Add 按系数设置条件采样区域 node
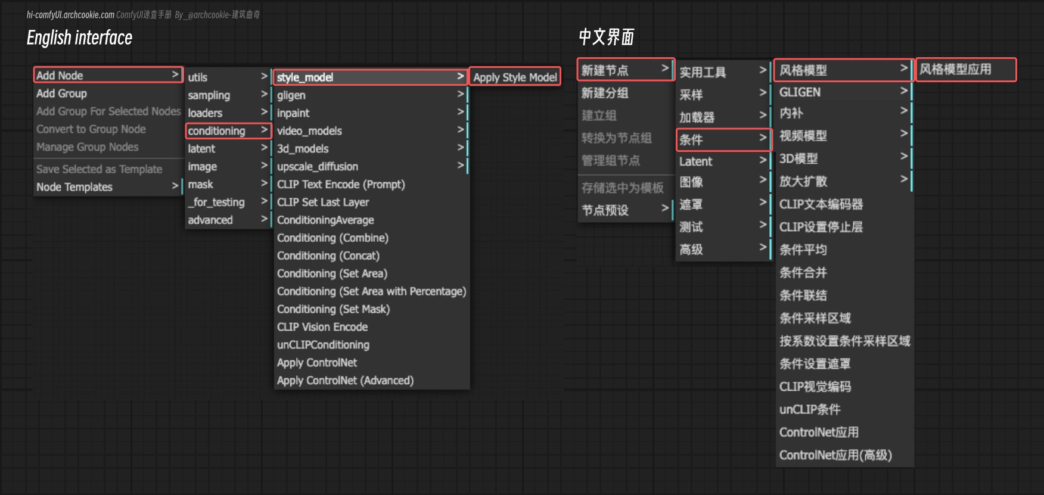This screenshot has height=495, width=1044. (843, 341)
